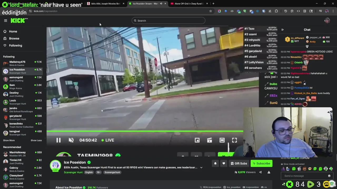Switch to Alone Off-Grid in Deep Rural tab

pyautogui.click(x=189, y=4)
